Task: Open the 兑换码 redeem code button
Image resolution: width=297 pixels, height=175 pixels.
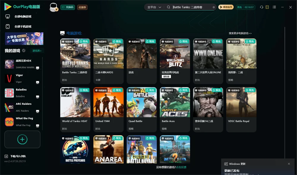Action: click(68, 7)
